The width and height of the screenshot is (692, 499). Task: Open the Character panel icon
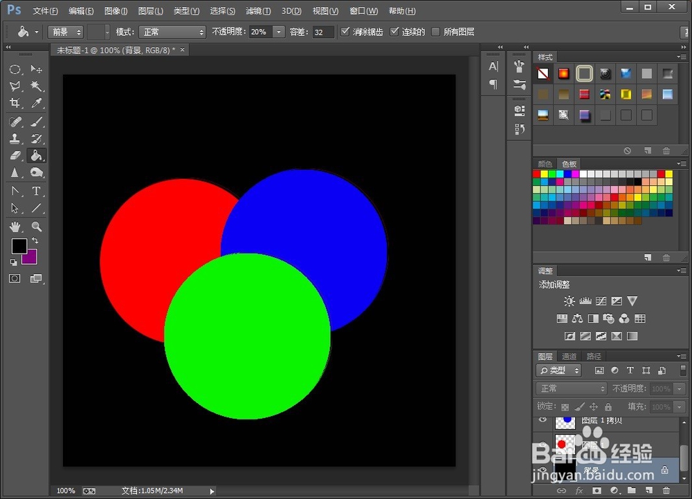[x=493, y=66]
